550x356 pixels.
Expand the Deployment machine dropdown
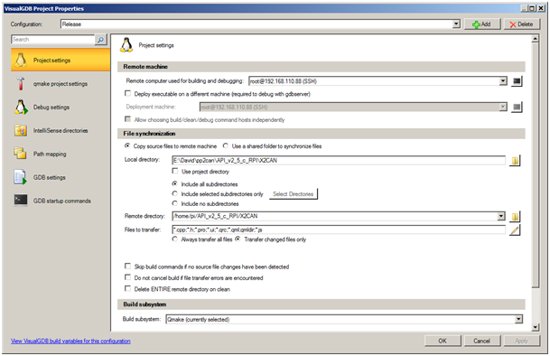503,107
